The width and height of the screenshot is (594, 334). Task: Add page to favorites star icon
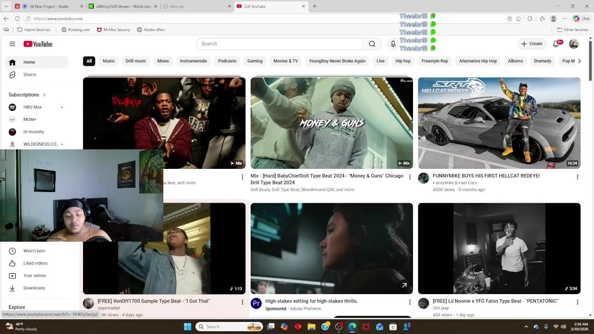(519, 19)
